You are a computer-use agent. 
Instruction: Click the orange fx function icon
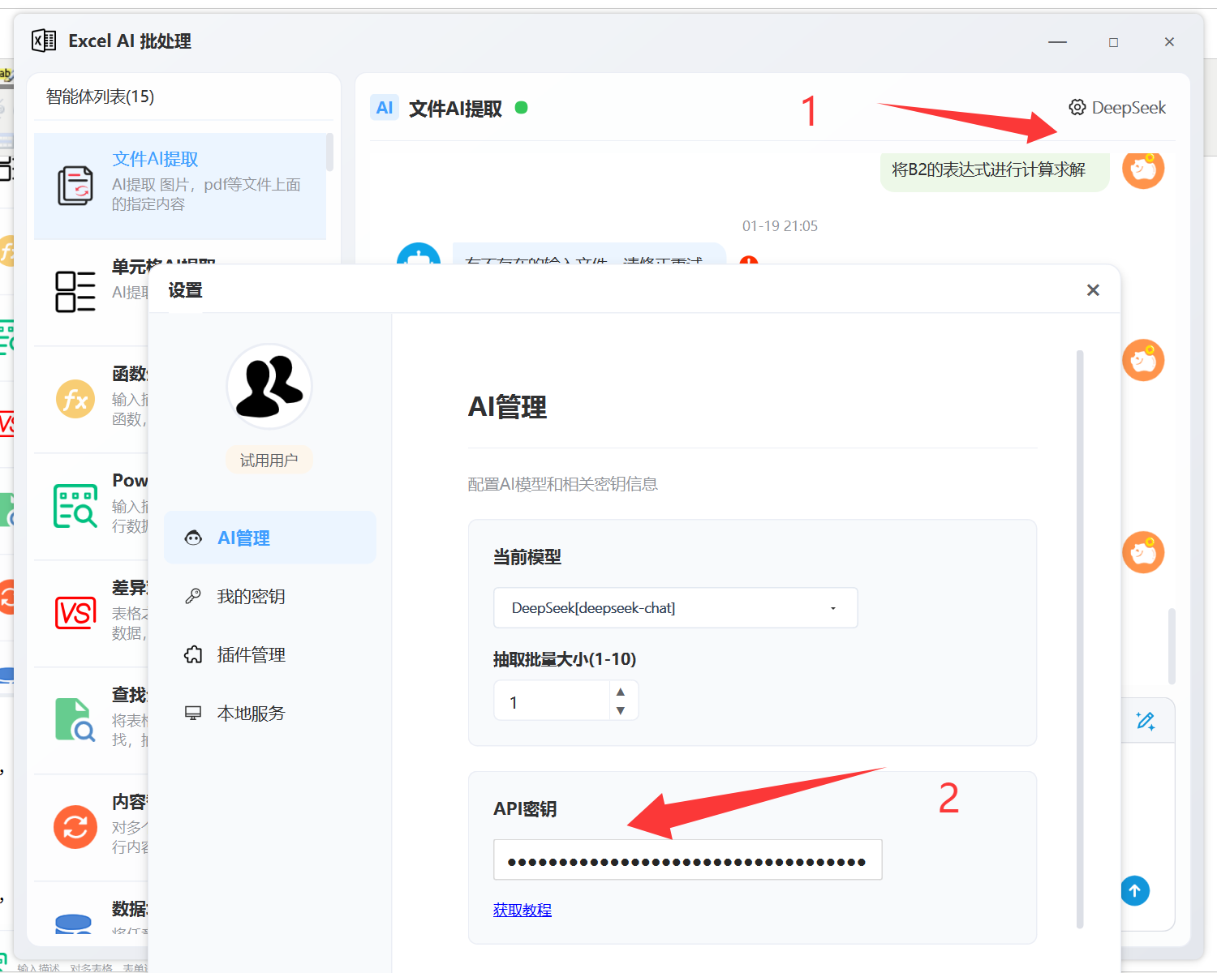pos(75,399)
